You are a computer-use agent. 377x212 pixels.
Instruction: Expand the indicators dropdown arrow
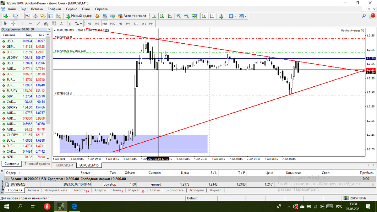tap(225, 16)
